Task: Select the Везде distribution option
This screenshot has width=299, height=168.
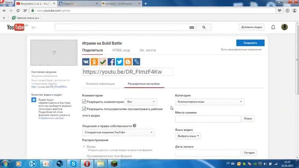Action: coord(84,147)
